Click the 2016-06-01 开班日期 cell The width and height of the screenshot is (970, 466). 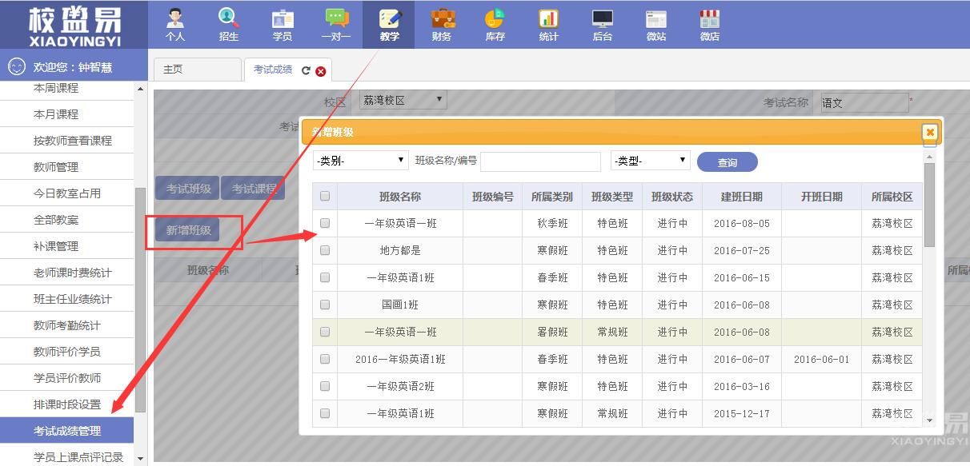(x=821, y=359)
